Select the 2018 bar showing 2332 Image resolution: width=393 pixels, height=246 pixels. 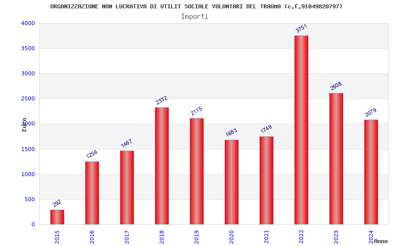point(162,166)
